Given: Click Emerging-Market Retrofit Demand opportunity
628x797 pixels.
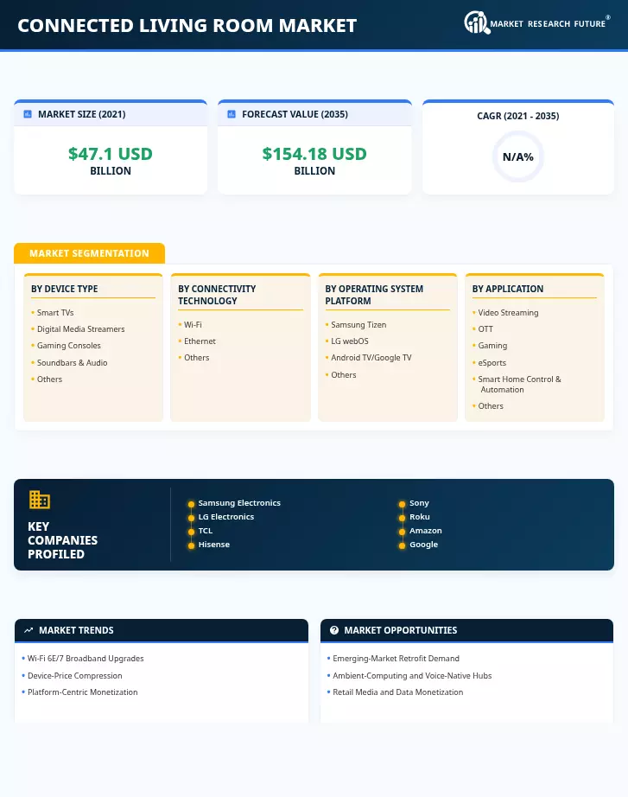Looking at the screenshot, I should [396, 658].
